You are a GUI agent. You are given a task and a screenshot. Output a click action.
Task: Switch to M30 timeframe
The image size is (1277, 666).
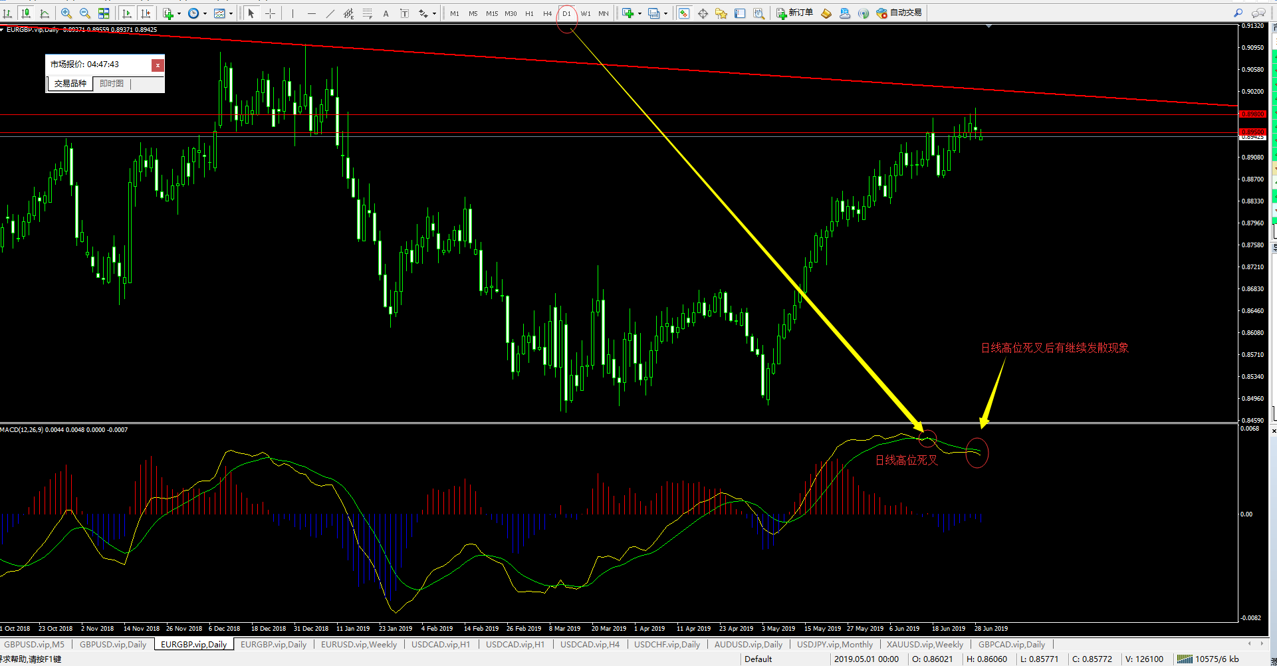tap(511, 13)
